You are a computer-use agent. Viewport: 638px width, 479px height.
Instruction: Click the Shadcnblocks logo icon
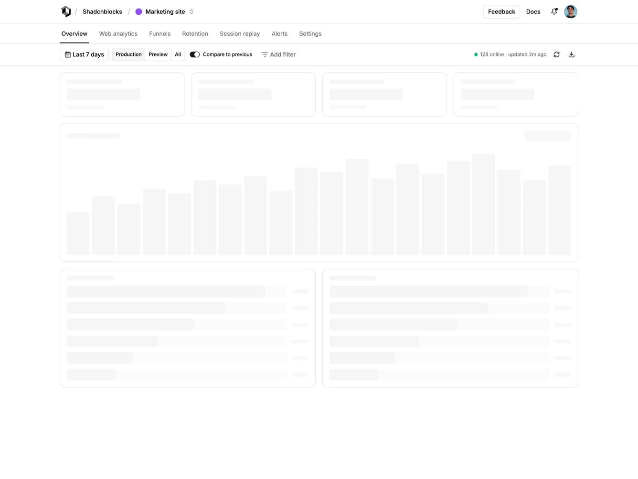(x=66, y=11)
